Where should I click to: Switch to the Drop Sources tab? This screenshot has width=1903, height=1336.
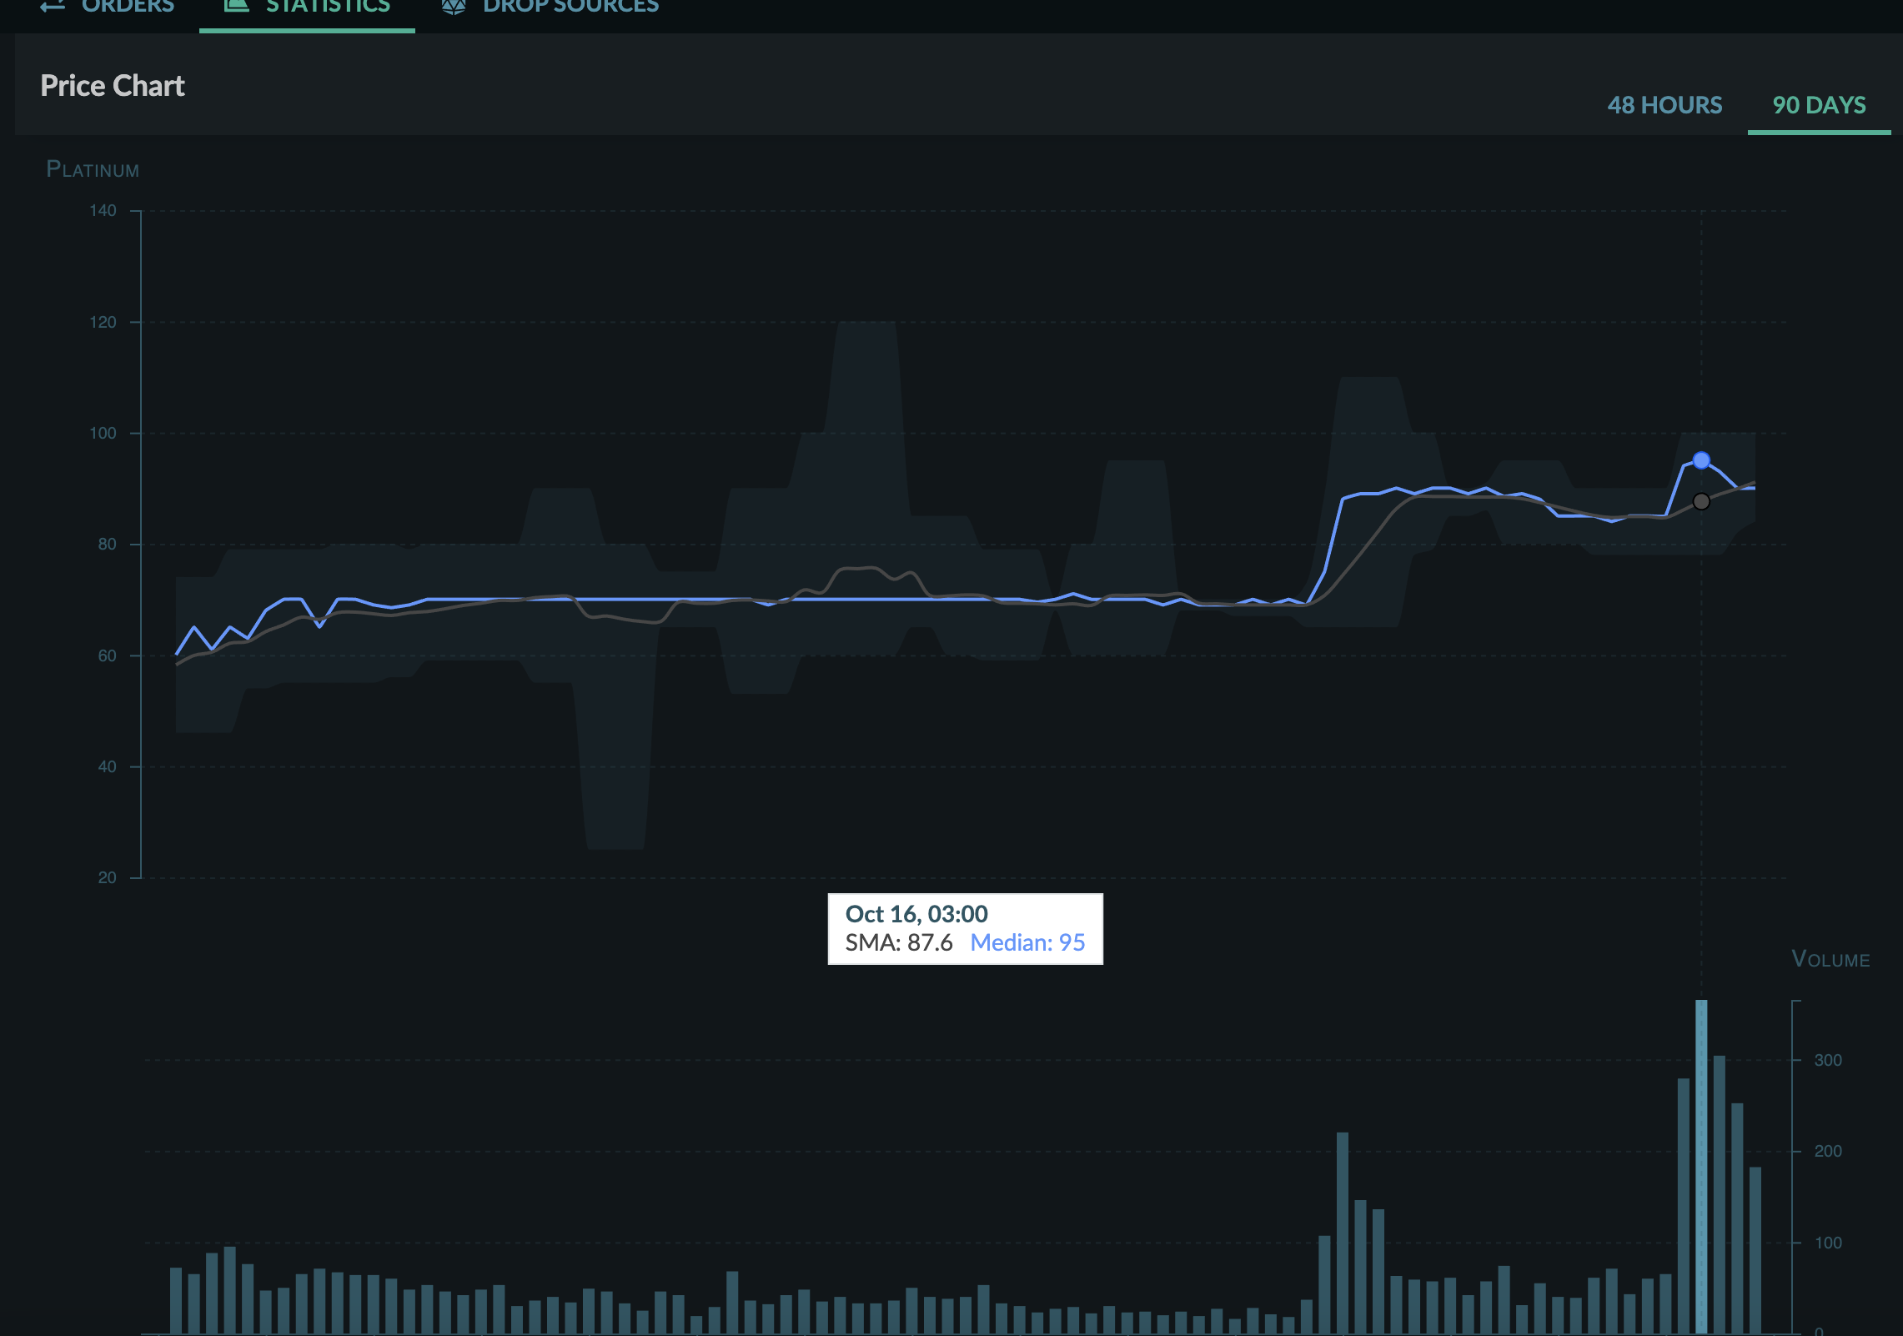point(570,7)
